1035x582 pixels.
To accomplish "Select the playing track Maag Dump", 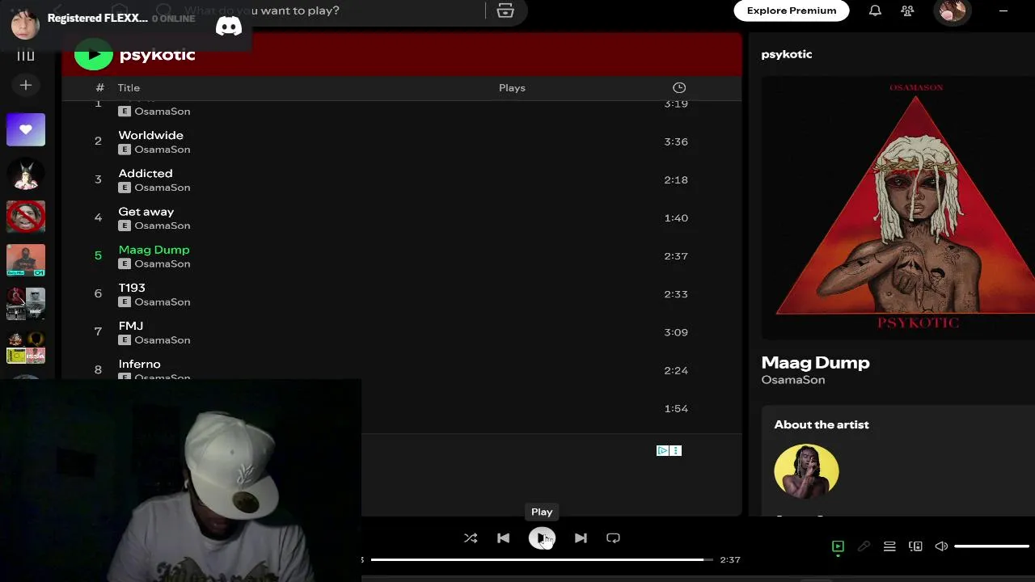I will pos(154,250).
